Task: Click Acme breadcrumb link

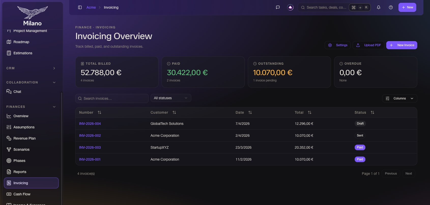Action: coord(91,7)
